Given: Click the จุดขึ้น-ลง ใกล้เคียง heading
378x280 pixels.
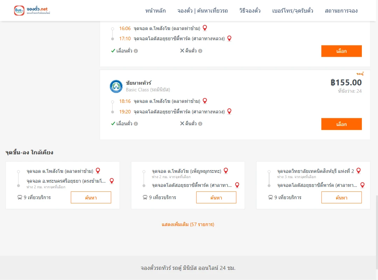Looking at the screenshot, I should [29, 152].
